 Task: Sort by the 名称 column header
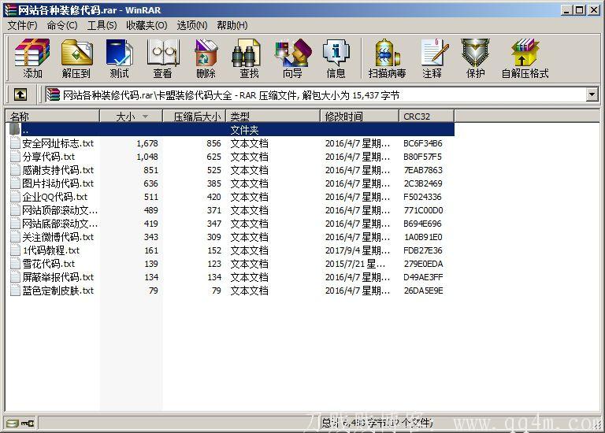53,116
